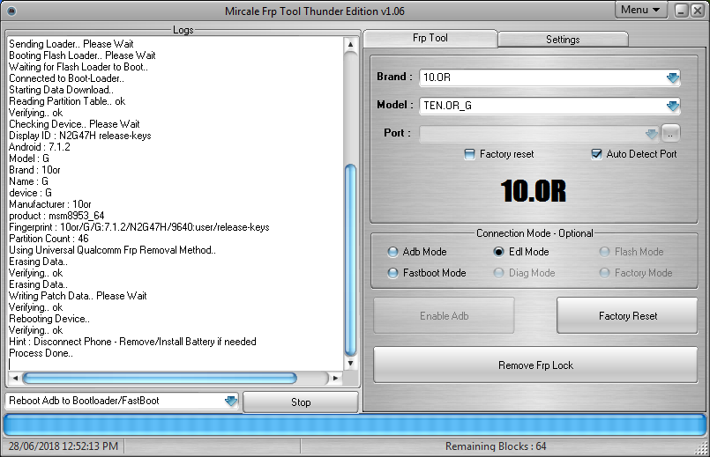This screenshot has width=710, height=457.
Task: Click the horizontal scrollbar thumb in Logs
Action: click(x=160, y=378)
